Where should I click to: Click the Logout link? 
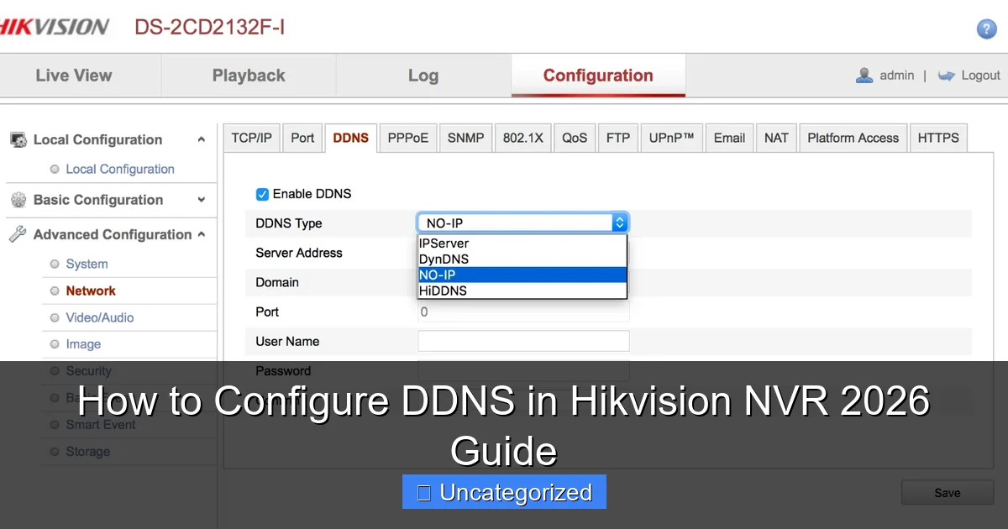pos(980,75)
